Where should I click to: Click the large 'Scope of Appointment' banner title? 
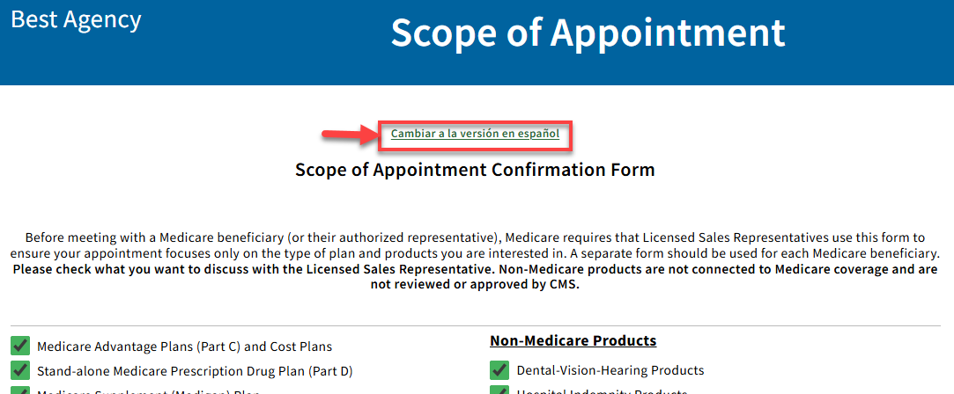coord(588,33)
